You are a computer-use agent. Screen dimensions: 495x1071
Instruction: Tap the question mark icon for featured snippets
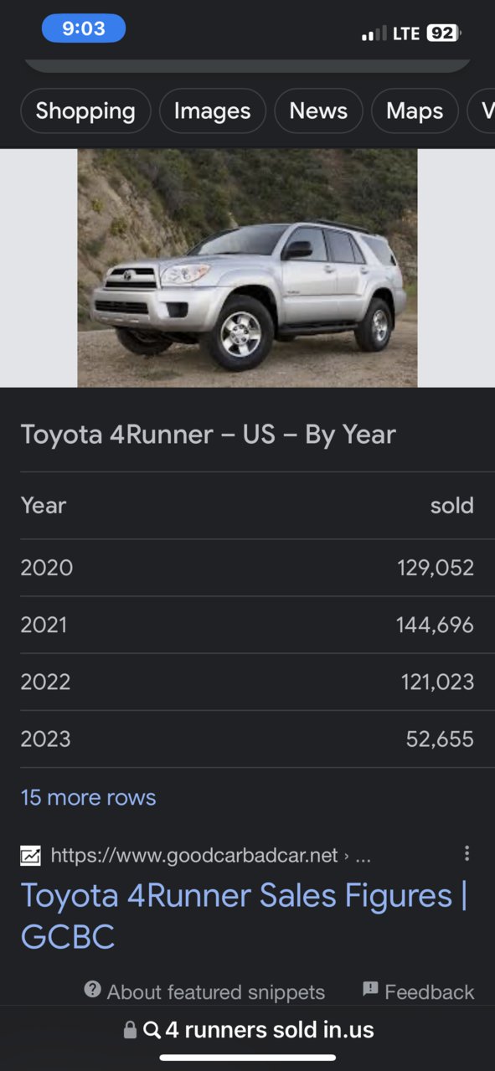point(93,990)
